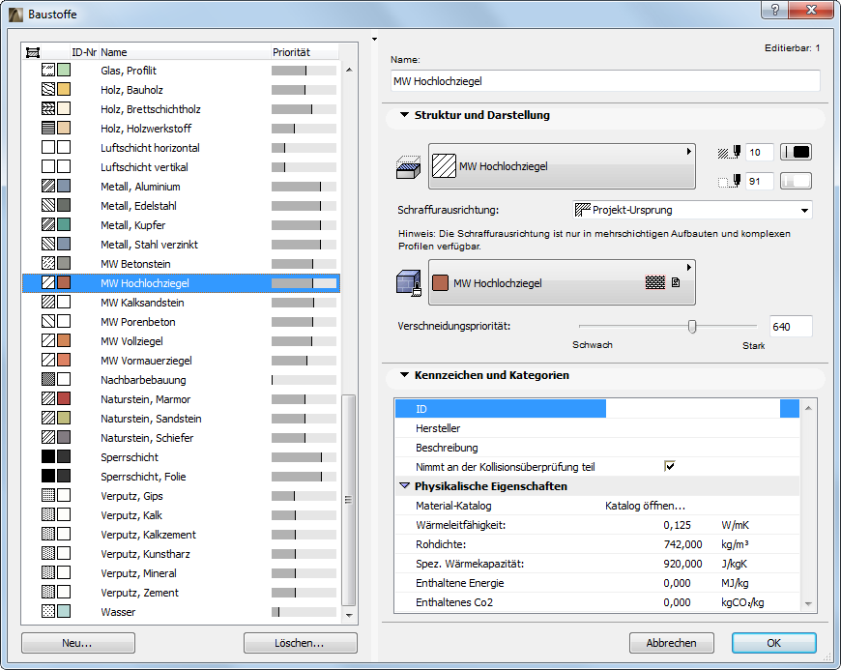The height and width of the screenshot is (670, 841).
Task: Open the Schraffurausrichtung Projekt-Ursprung dropdown
Action: coord(692,210)
